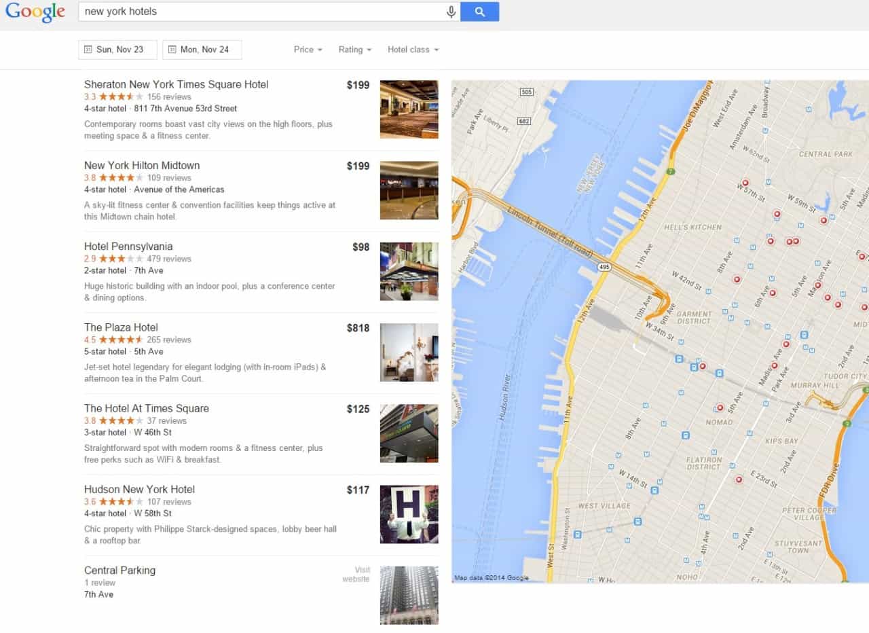Click the 495 highway shield on the map

coord(604,267)
